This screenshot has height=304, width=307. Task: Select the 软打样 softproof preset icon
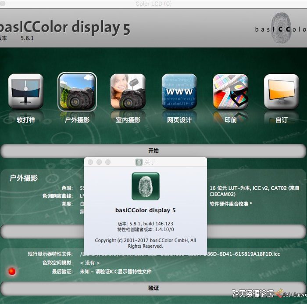[25, 91]
